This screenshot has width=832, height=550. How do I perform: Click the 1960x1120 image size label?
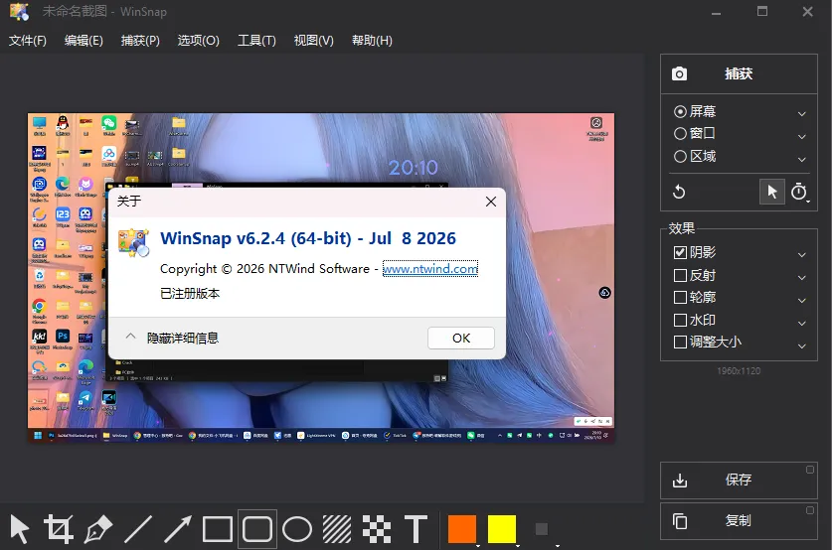(x=739, y=371)
